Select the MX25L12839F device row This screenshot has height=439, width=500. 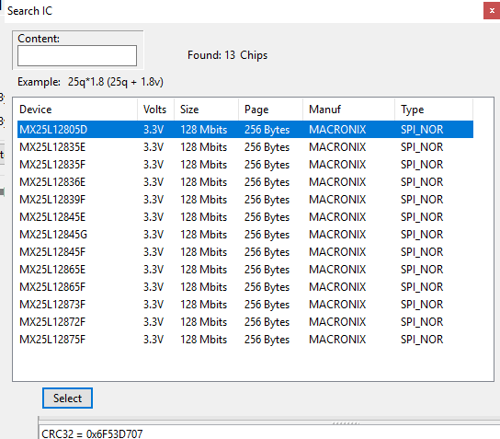coord(245,200)
